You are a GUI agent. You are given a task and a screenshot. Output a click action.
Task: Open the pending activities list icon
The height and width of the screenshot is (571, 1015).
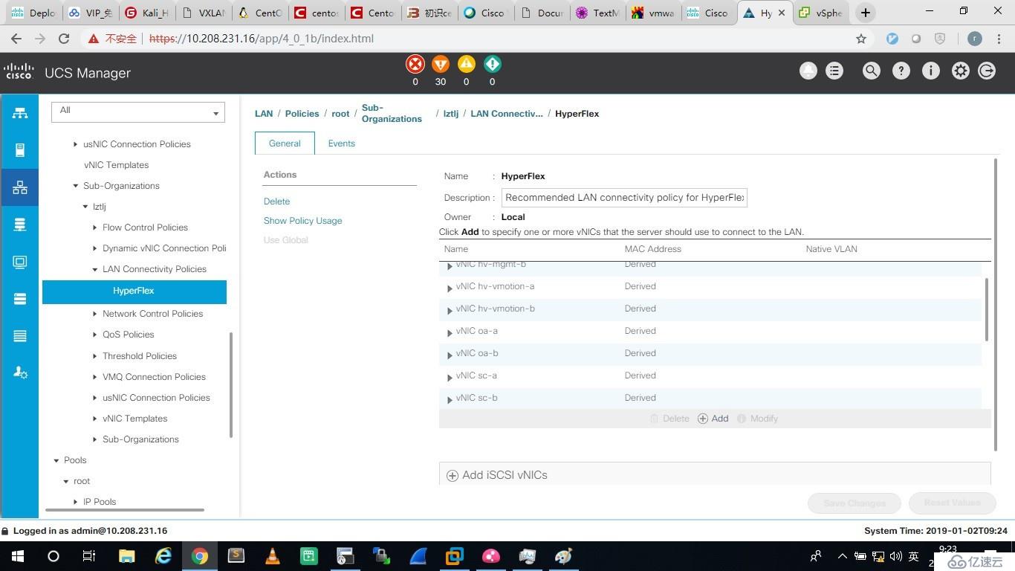[x=834, y=71]
